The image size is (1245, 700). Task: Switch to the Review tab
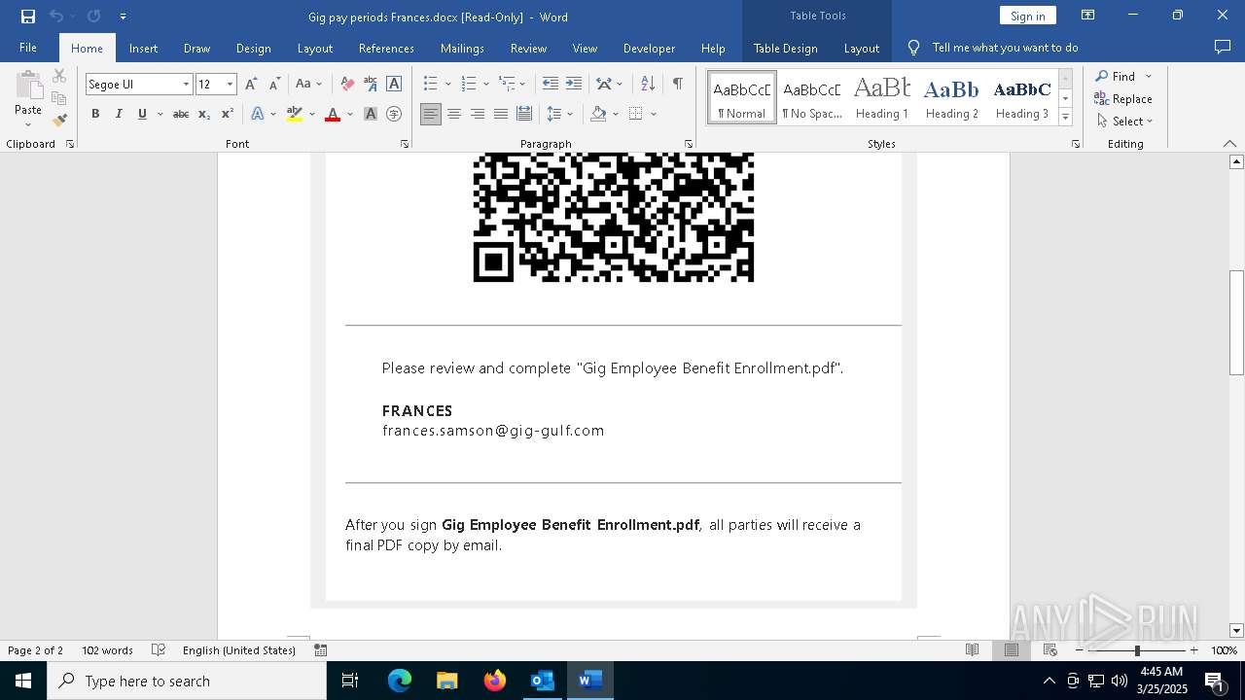tap(528, 48)
